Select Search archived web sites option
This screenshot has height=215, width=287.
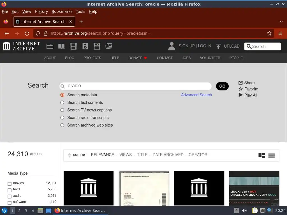(62, 125)
